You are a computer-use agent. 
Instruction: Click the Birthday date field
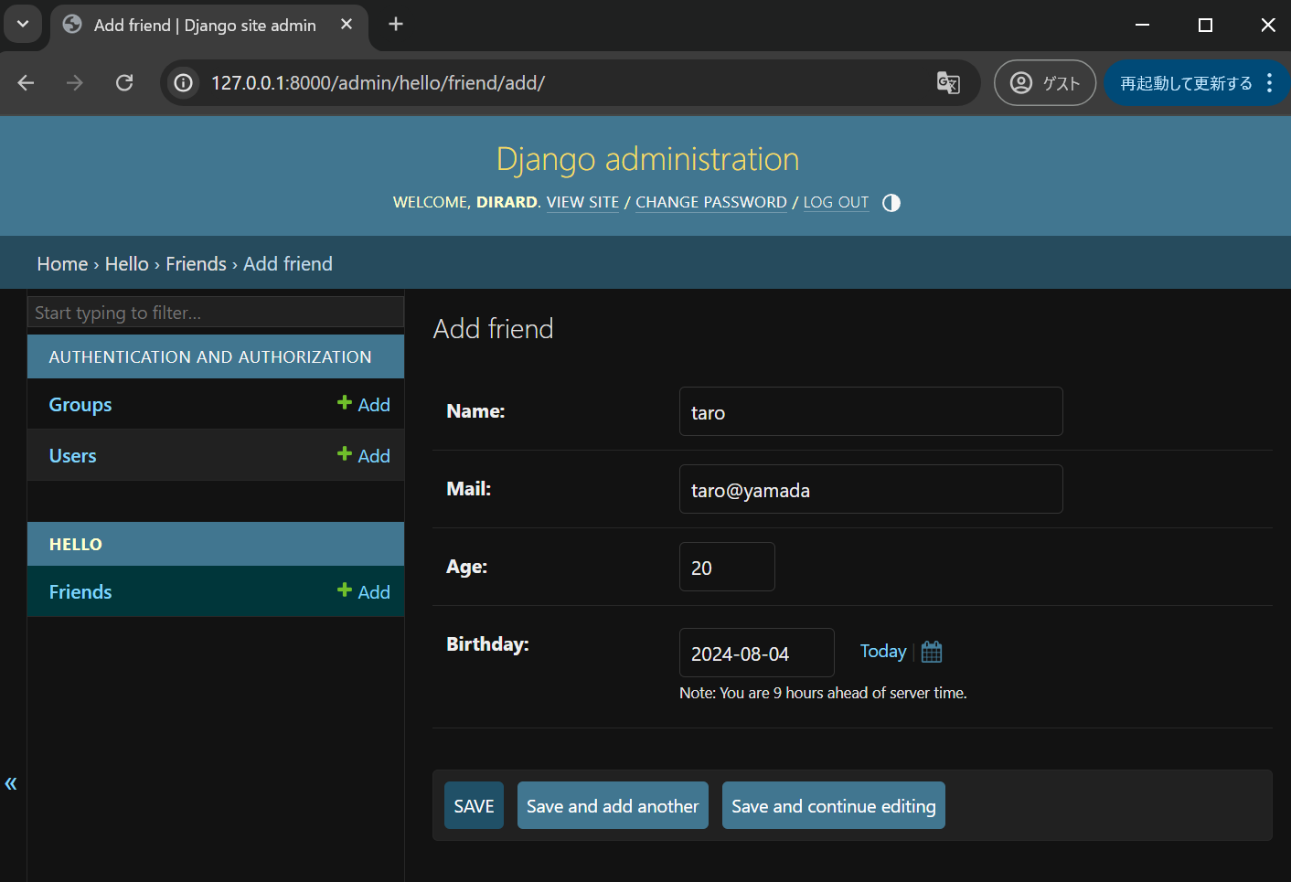pos(757,653)
